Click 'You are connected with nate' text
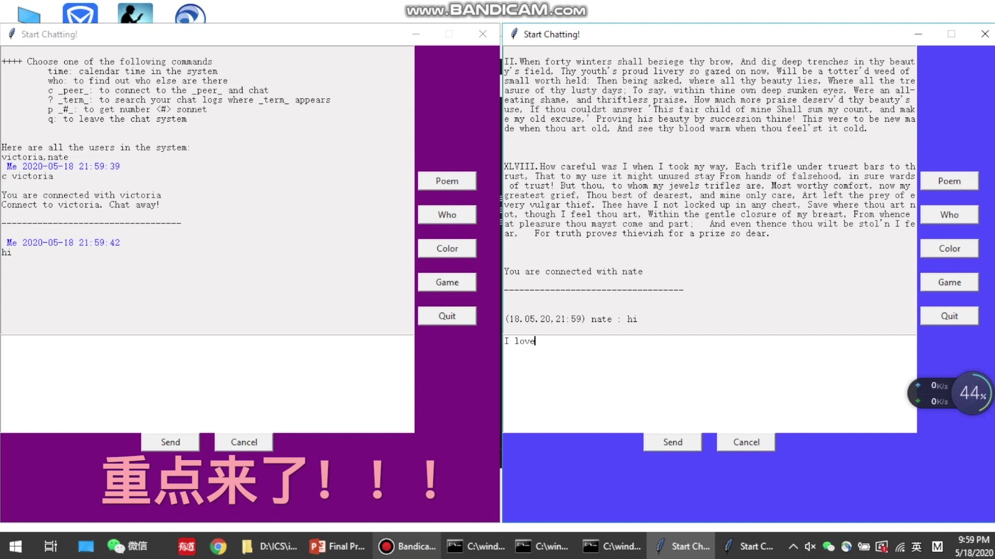 coord(573,272)
